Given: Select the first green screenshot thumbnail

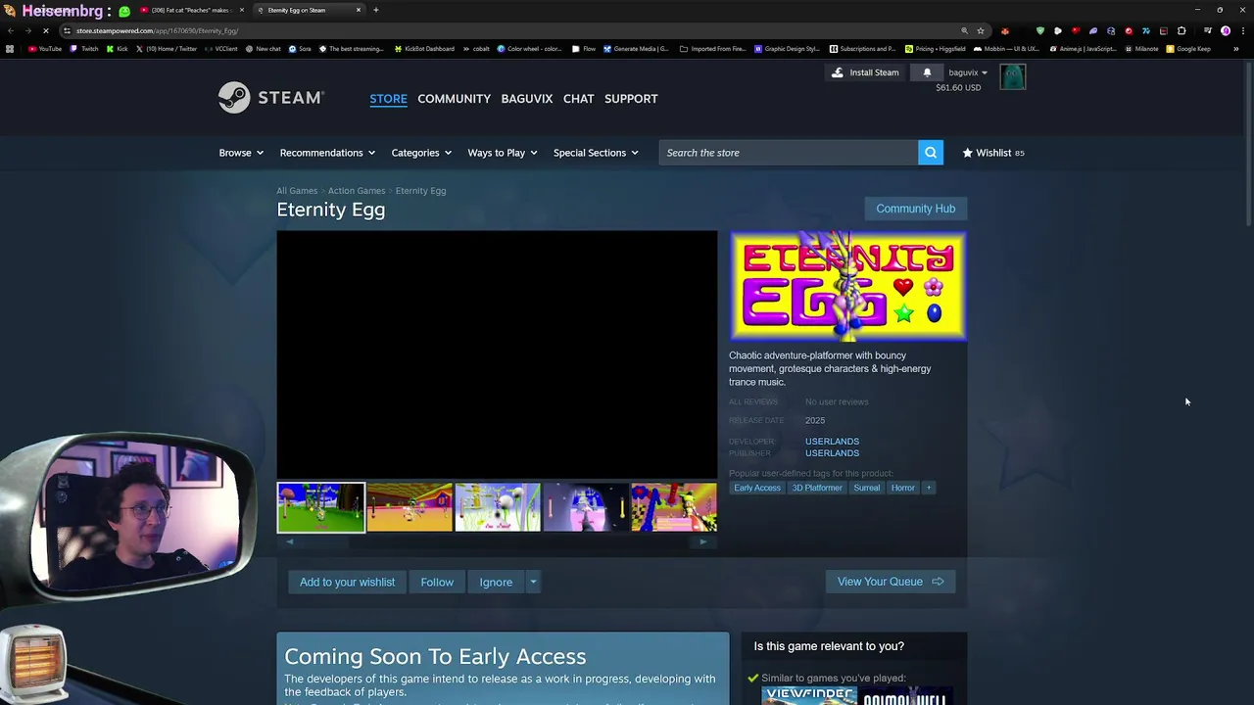Looking at the screenshot, I should [x=321, y=507].
